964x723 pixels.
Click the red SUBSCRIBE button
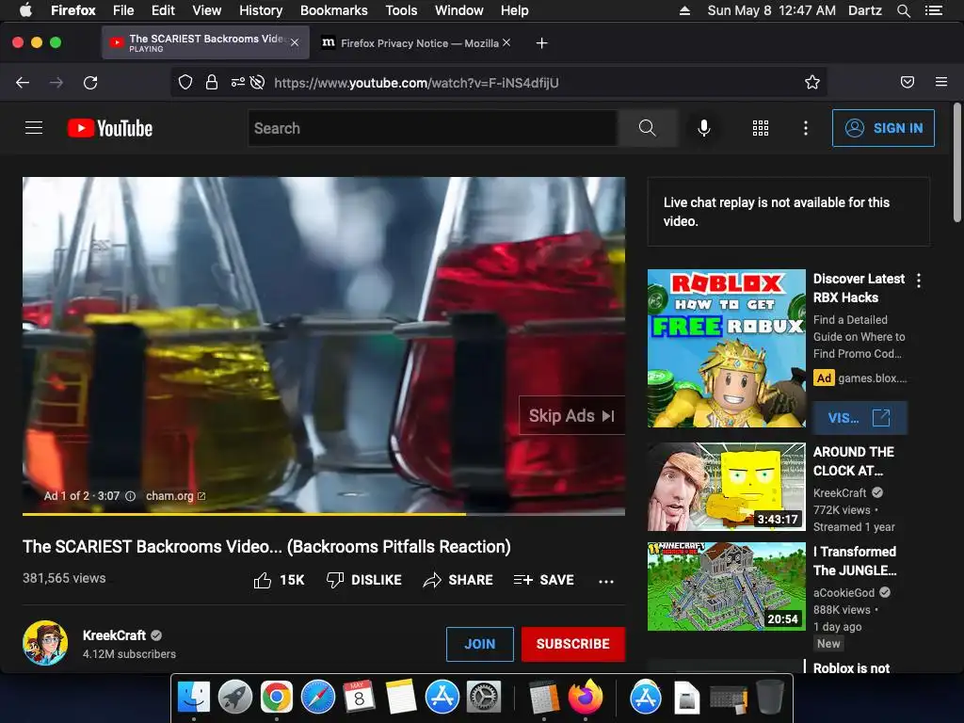click(x=573, y=644)
